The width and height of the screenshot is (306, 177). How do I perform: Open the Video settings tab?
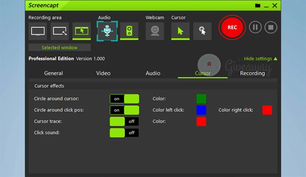[103, 73]
